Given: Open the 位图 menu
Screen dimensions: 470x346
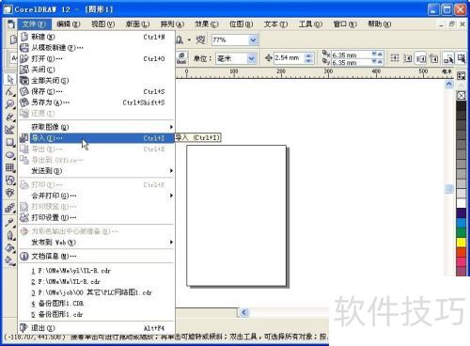Looking at the screenshot, I should point(241,24).
